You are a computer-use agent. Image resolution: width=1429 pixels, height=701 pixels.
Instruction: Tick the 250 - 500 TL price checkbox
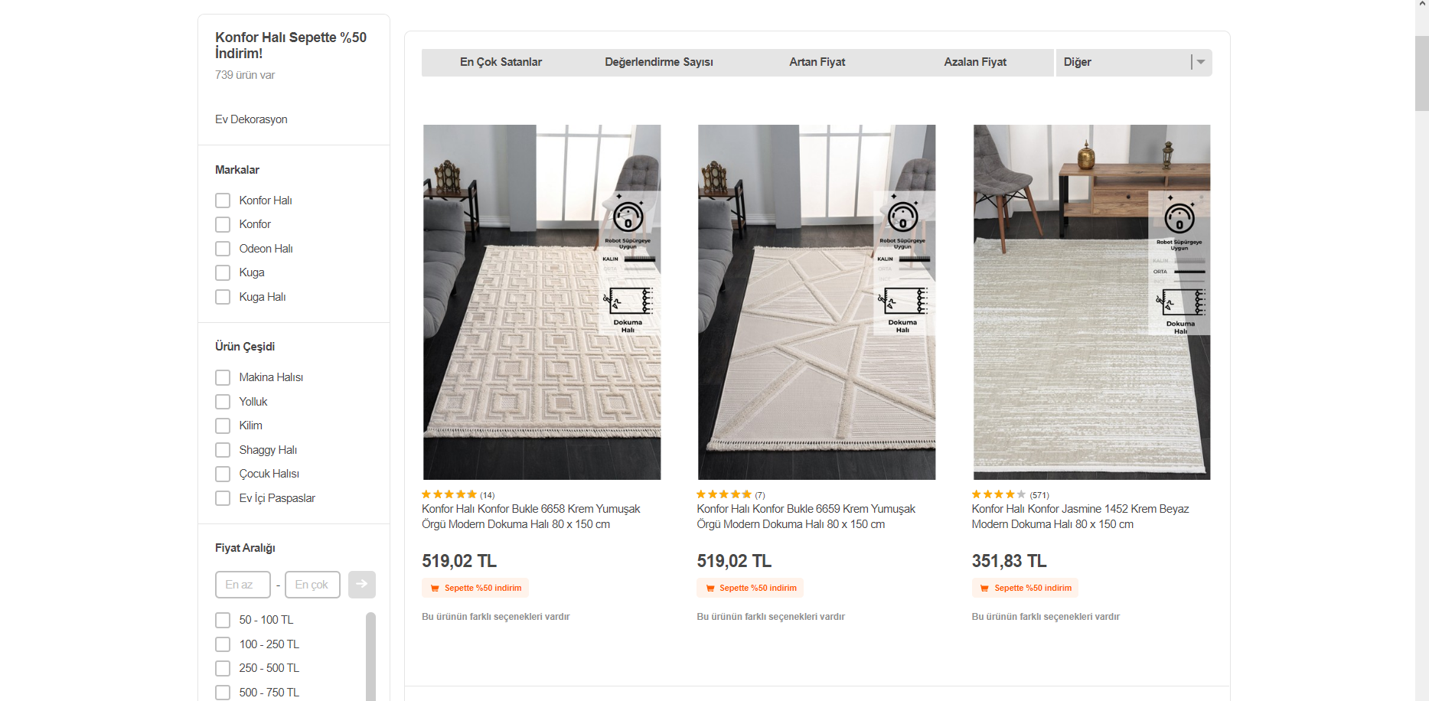(223, 668)
